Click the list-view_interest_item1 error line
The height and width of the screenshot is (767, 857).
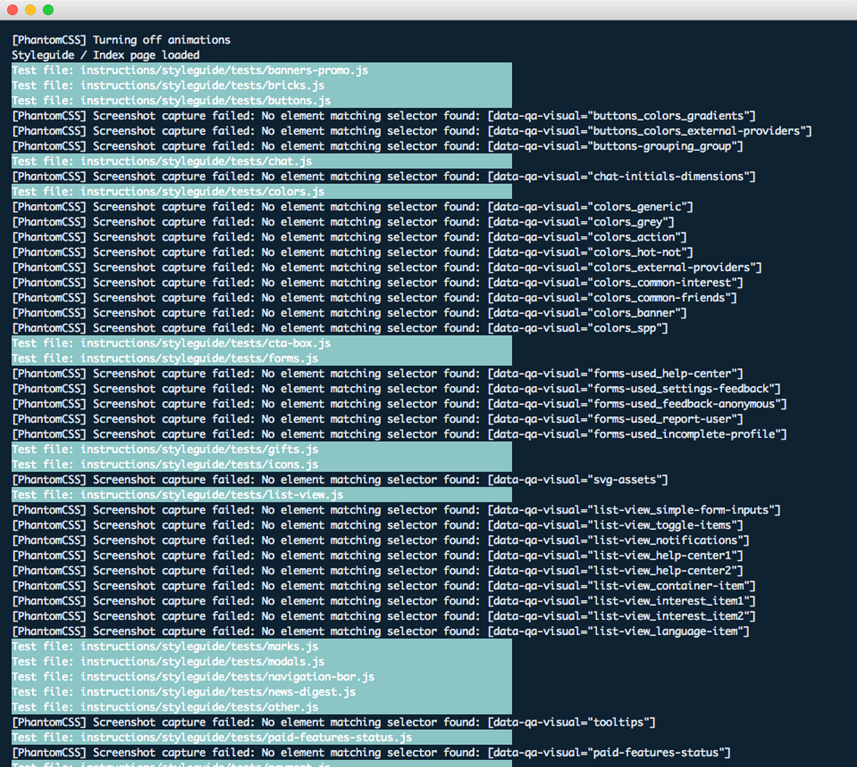[x=384, y=601]
